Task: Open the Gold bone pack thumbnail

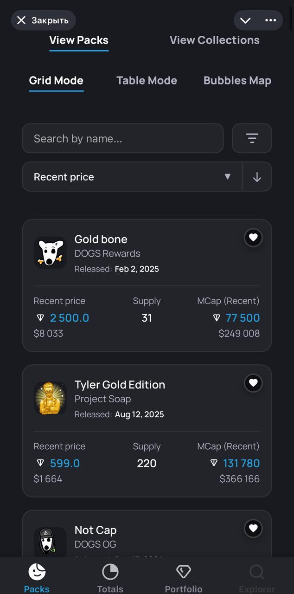Action: (50, 252)
